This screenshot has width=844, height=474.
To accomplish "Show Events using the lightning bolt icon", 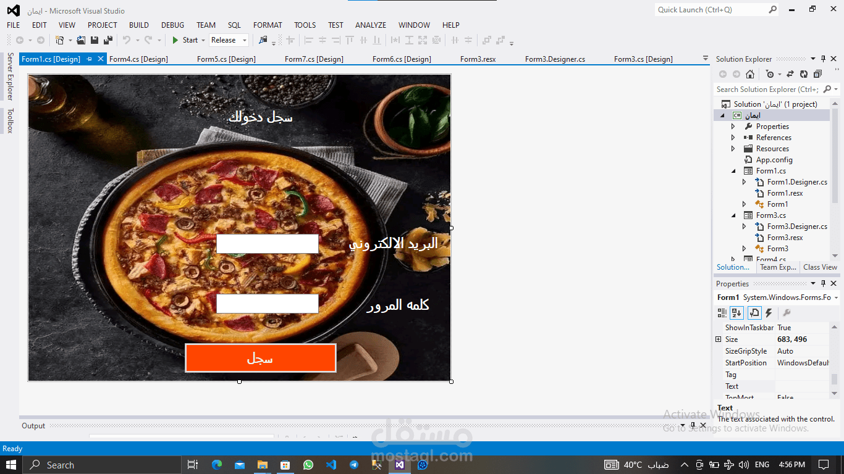I will [x=769, y=313].
